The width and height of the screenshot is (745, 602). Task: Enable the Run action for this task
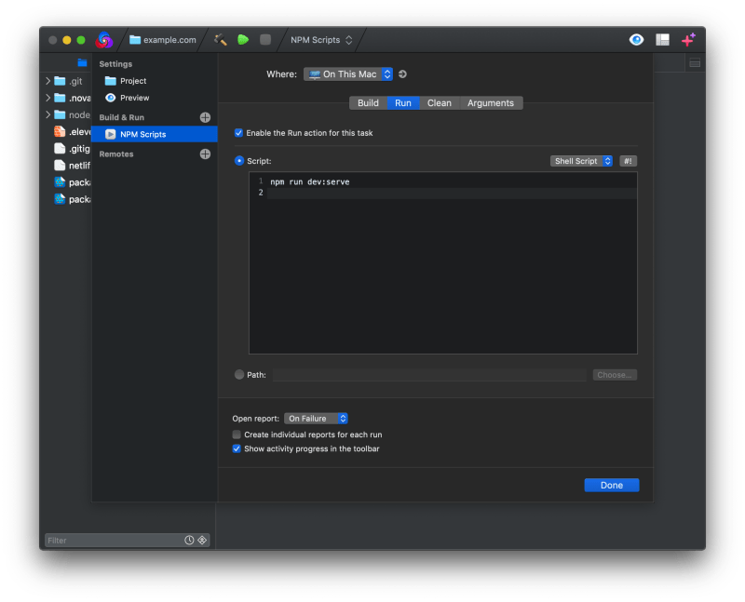(x=238, y=133)
